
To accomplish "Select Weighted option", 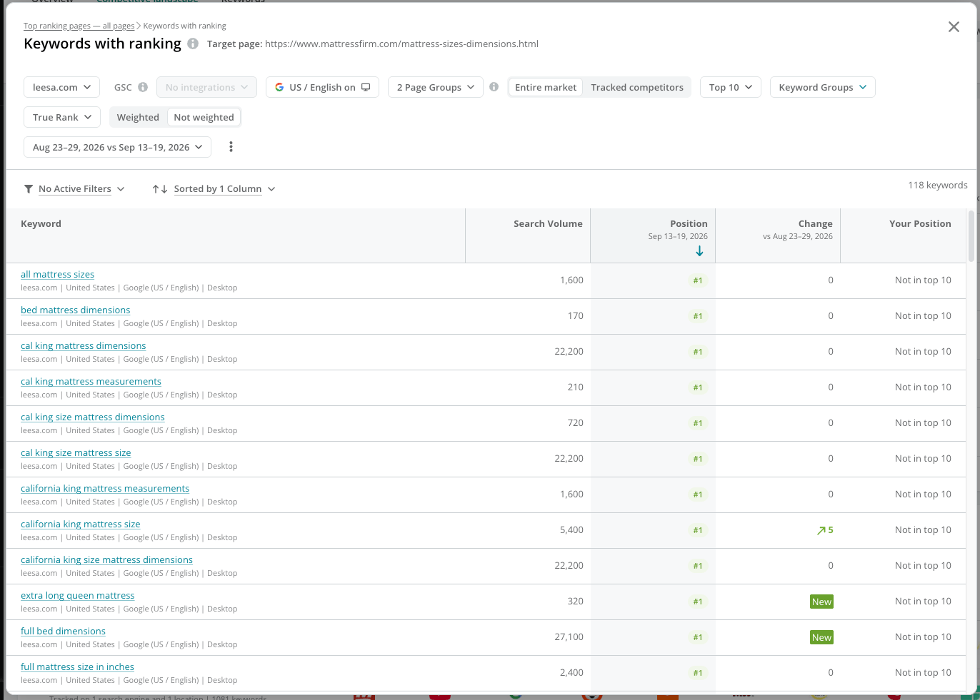I will [138, 118].
